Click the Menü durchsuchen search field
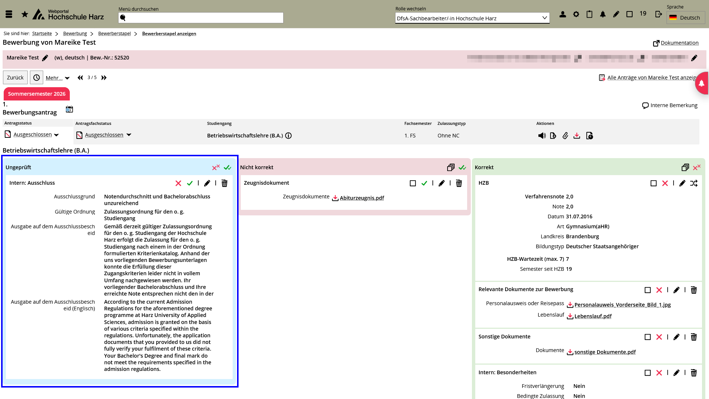 (x=201, y=18)
